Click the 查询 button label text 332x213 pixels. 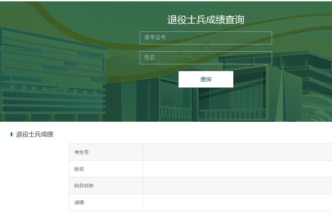pyautogui.click(x=206, y=79)
